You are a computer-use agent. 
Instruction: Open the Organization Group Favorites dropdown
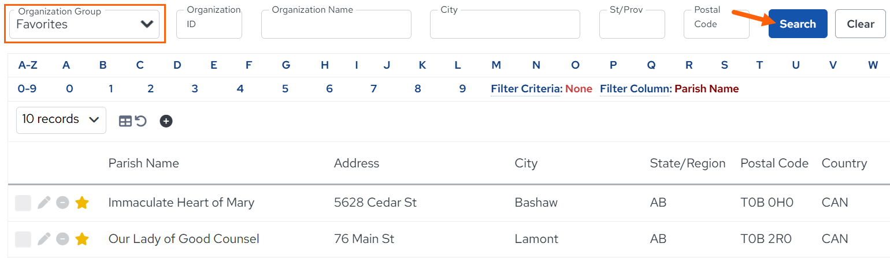[x=84, y=24]
